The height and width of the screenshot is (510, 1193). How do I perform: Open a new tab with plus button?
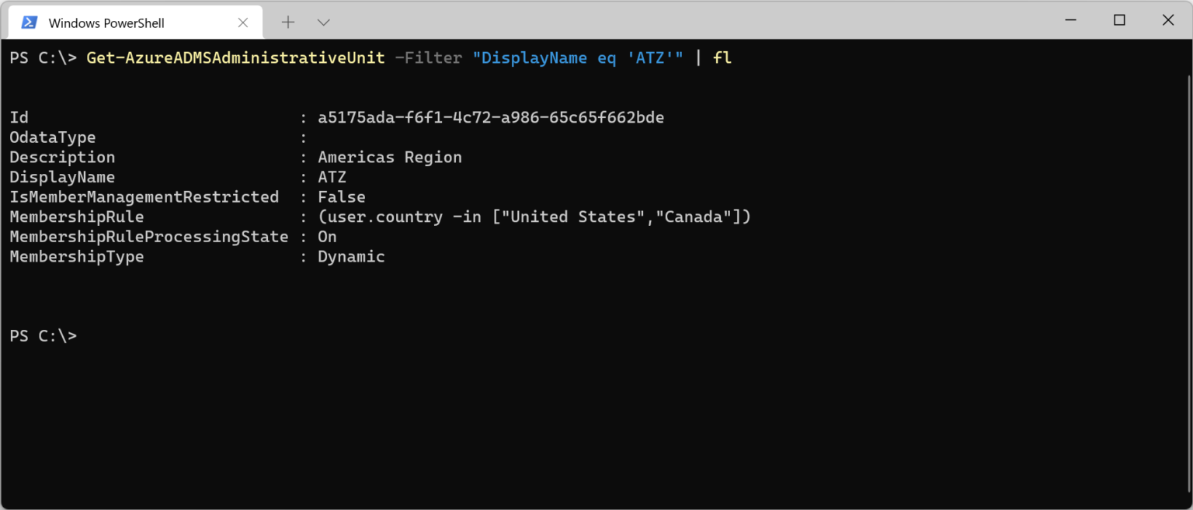point(288,22)
